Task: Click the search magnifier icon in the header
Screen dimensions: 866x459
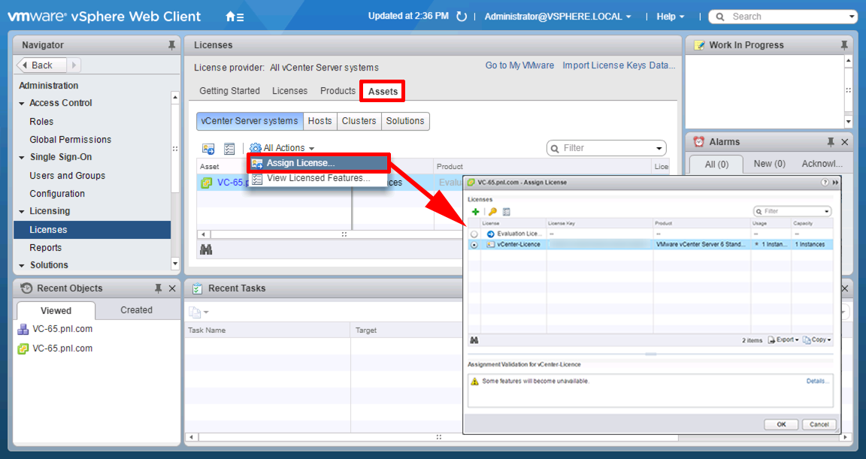Action: click(x=720, y=17)
